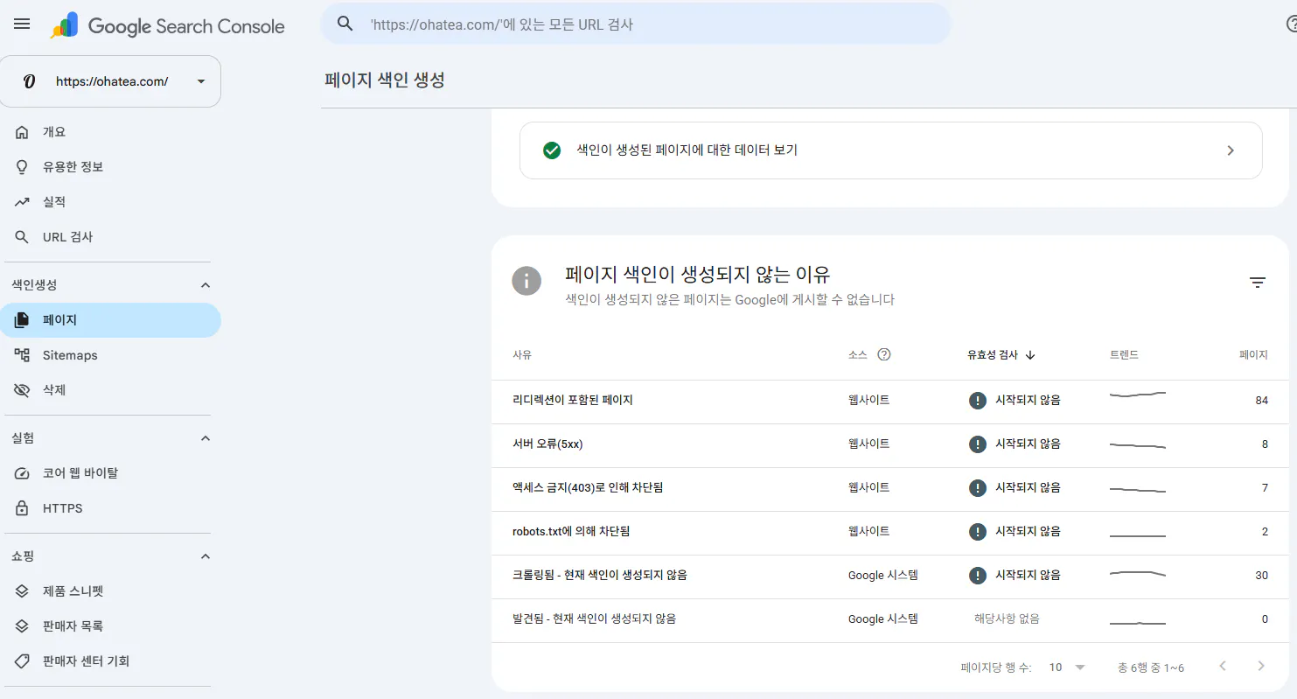
Task: Click the Google Search Console logo
Action: tap(167, 26)
